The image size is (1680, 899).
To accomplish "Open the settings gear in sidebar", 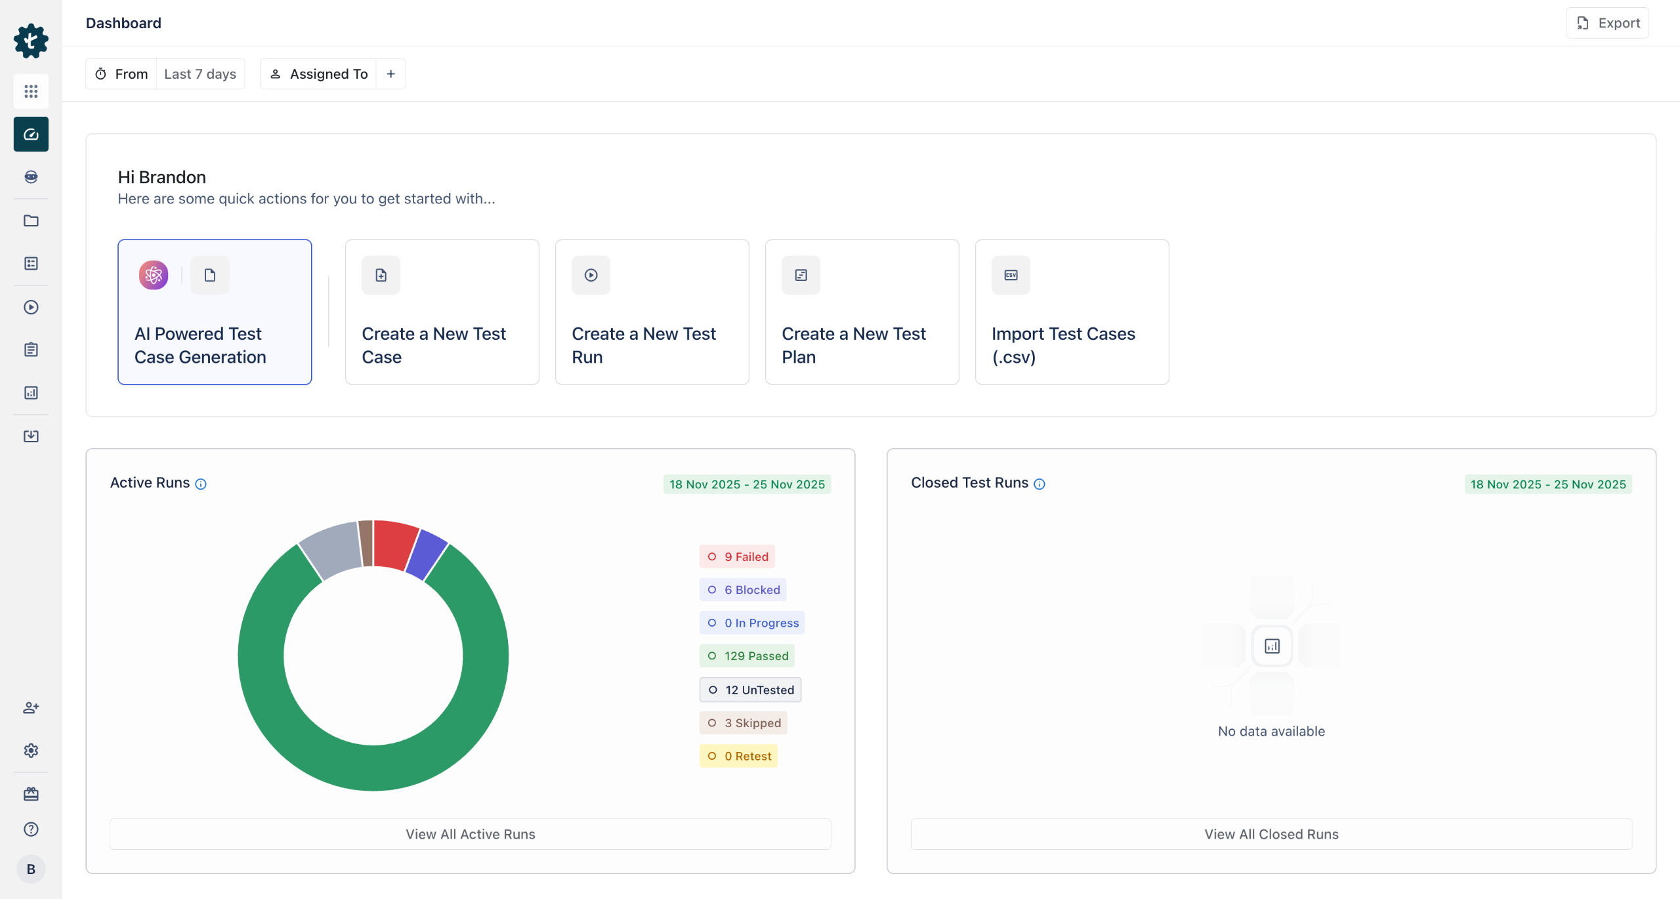I will [31, 750].
